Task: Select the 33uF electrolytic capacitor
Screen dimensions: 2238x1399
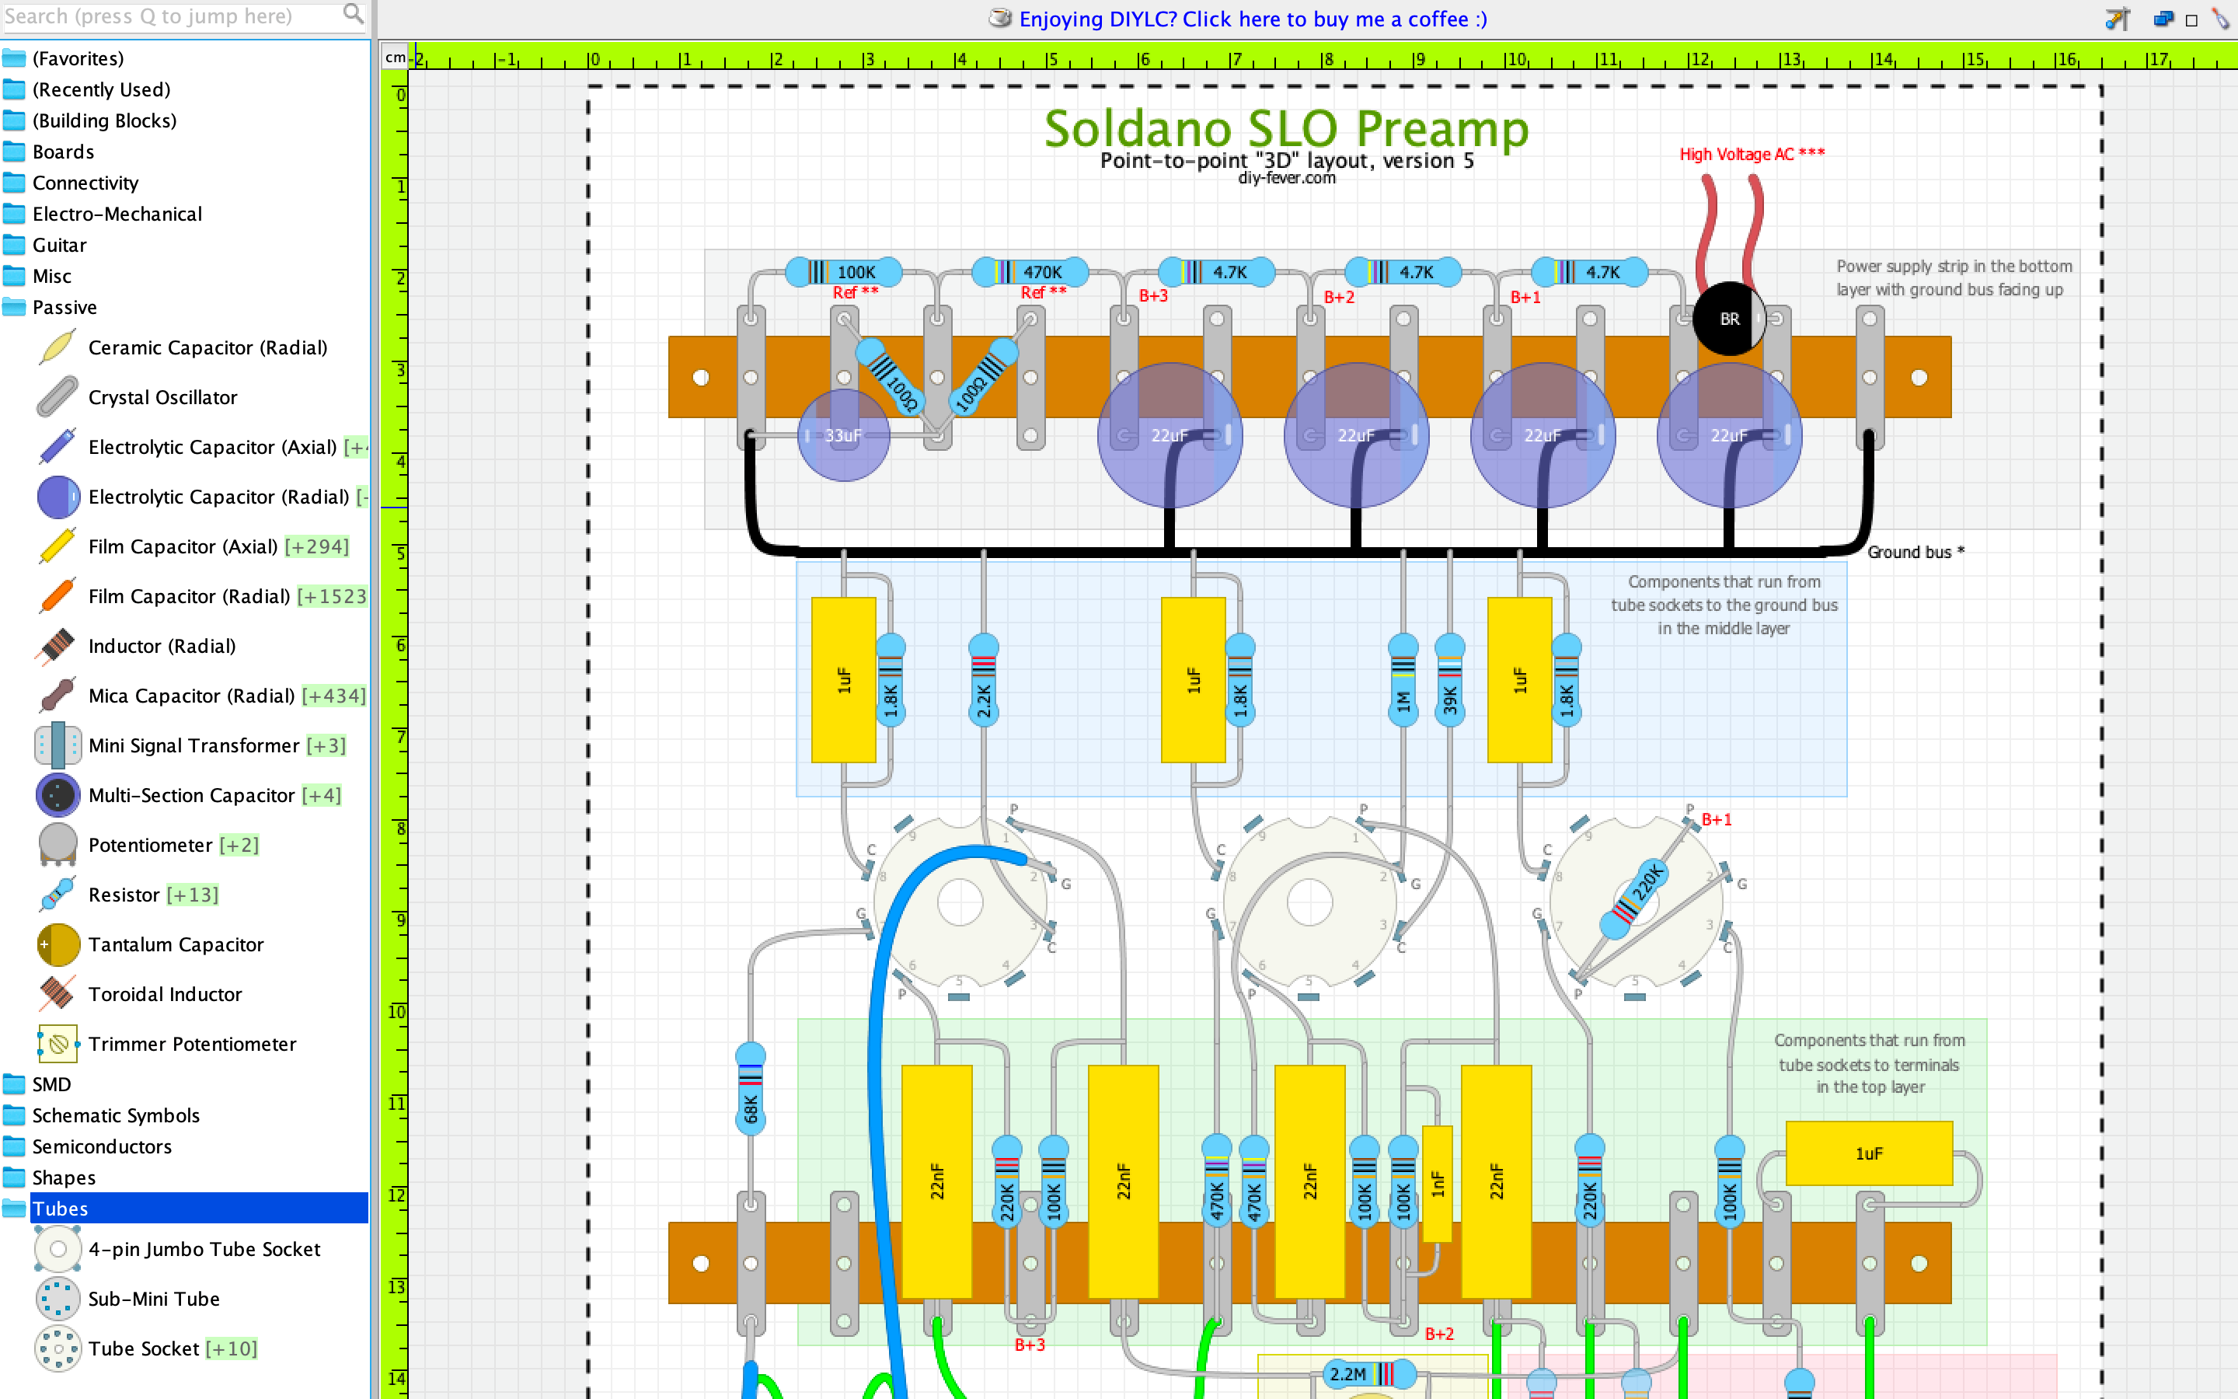Action: click(x=843, y=435)
